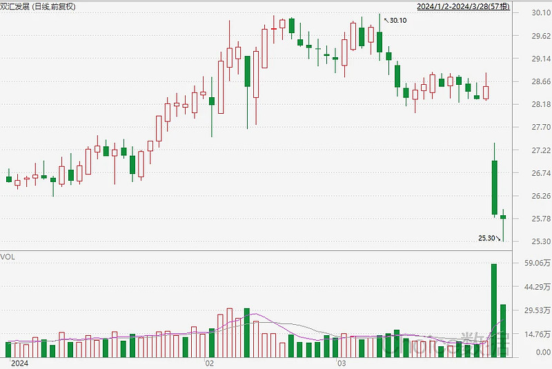Click the first candlestick at chart's left edge

click(x=9, y=179)
